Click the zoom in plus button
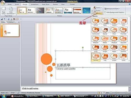The height and width of the screenshot is (98, 131). coord(126,93)
